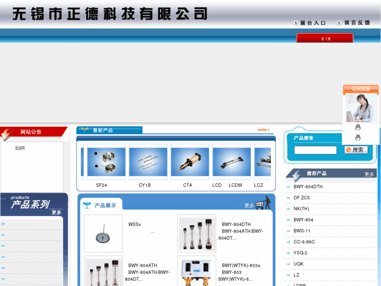Viewport: 381px width, 286px height.
Task: Select the CY1B product name
Action: (145, 185)
